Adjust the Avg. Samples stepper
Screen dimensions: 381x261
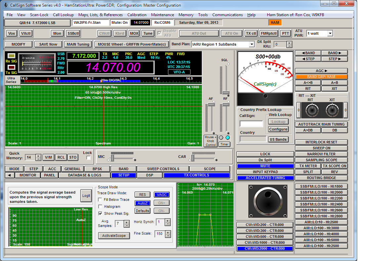(127, 224)
